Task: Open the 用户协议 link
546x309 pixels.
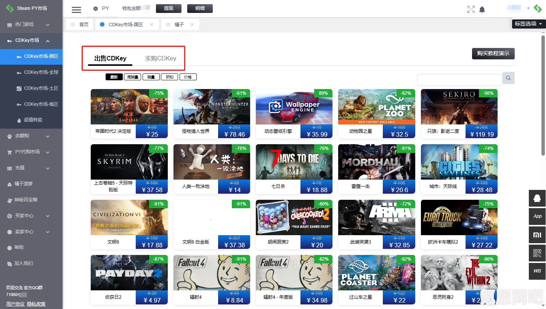Action: [15, 304]
